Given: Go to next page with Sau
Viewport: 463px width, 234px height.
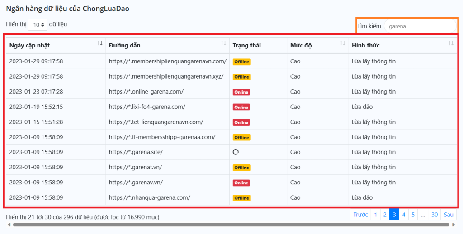Looking at the screenshot, I should coord(448,215).
